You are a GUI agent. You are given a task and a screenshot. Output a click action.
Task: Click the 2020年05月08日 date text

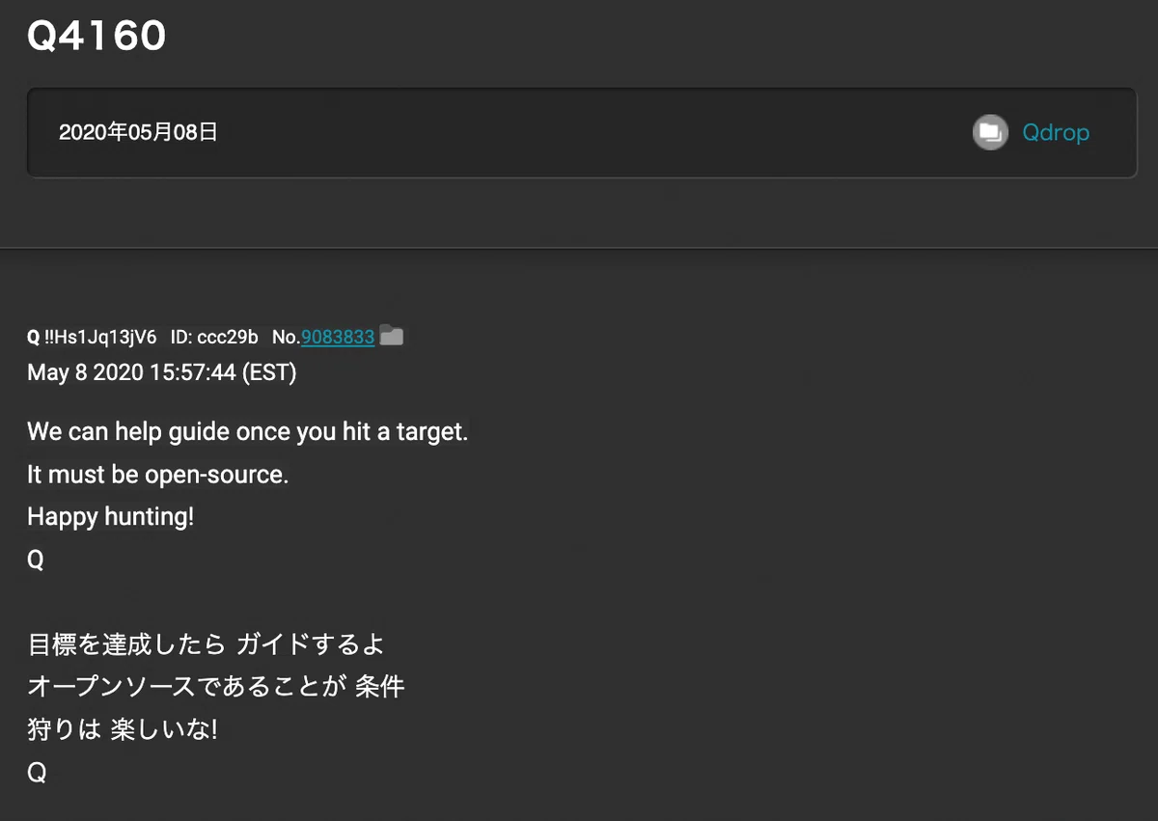point(138,132)
